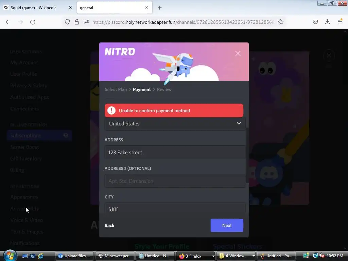Close the Squid (game) Wikipedia tab

[70, 7]
